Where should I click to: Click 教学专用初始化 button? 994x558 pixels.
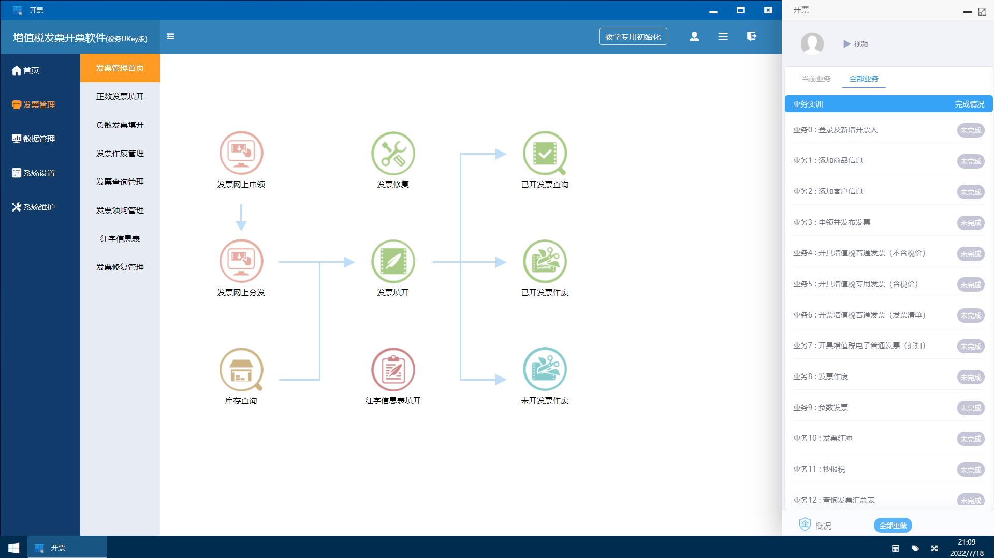[633, 37]
